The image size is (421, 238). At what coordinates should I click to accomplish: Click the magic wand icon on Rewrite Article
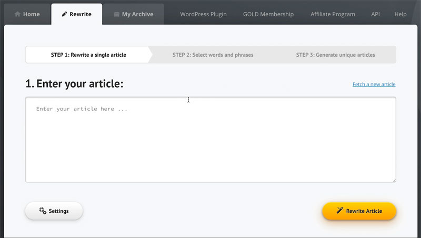339,210
